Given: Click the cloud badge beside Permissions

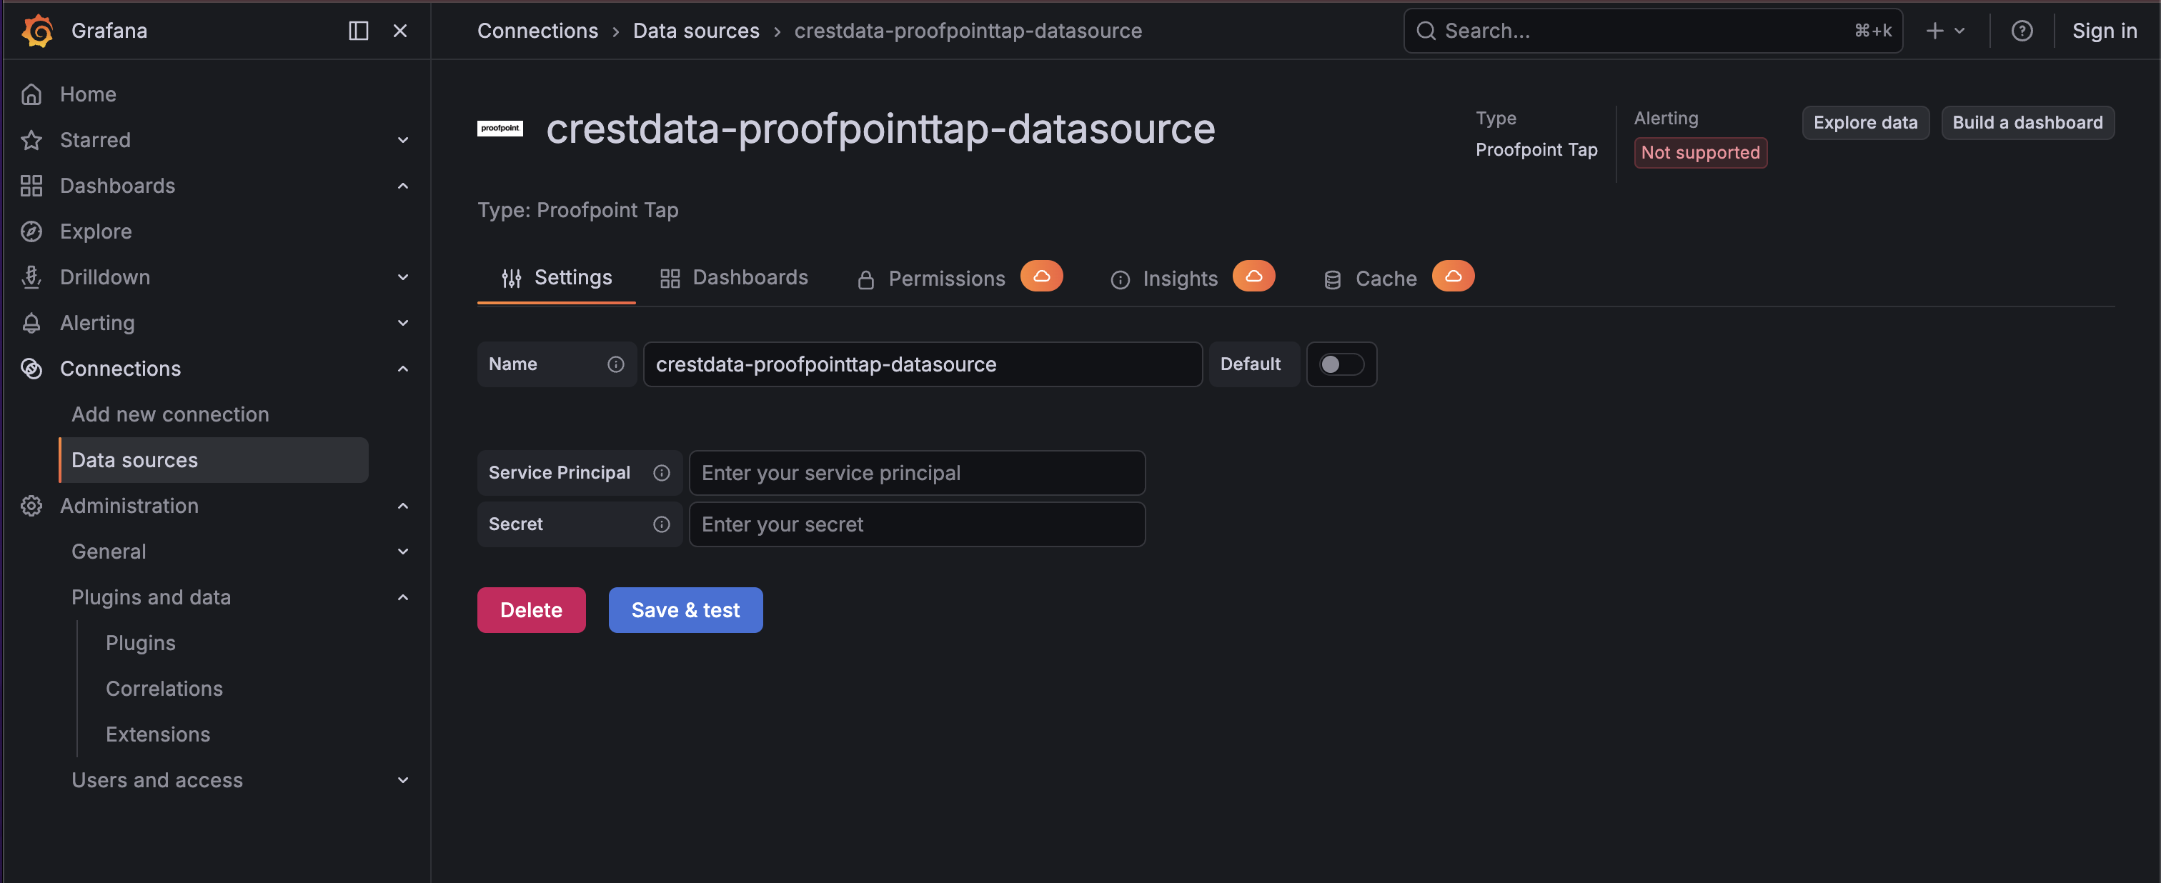Looking at the screenshot, I should [1041, 276].
